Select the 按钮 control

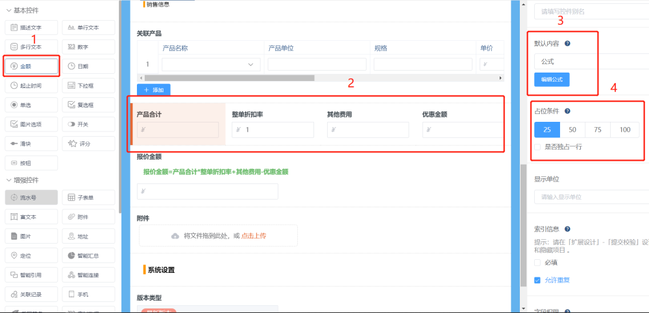coord(31,163)
